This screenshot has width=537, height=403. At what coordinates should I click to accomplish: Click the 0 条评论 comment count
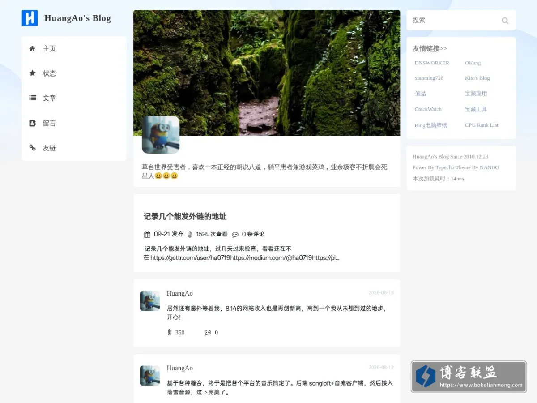[253, 234]
